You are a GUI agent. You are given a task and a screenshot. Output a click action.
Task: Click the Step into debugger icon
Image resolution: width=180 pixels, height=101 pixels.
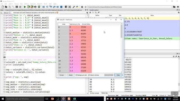pyautogui.click(x=51, y=7)
